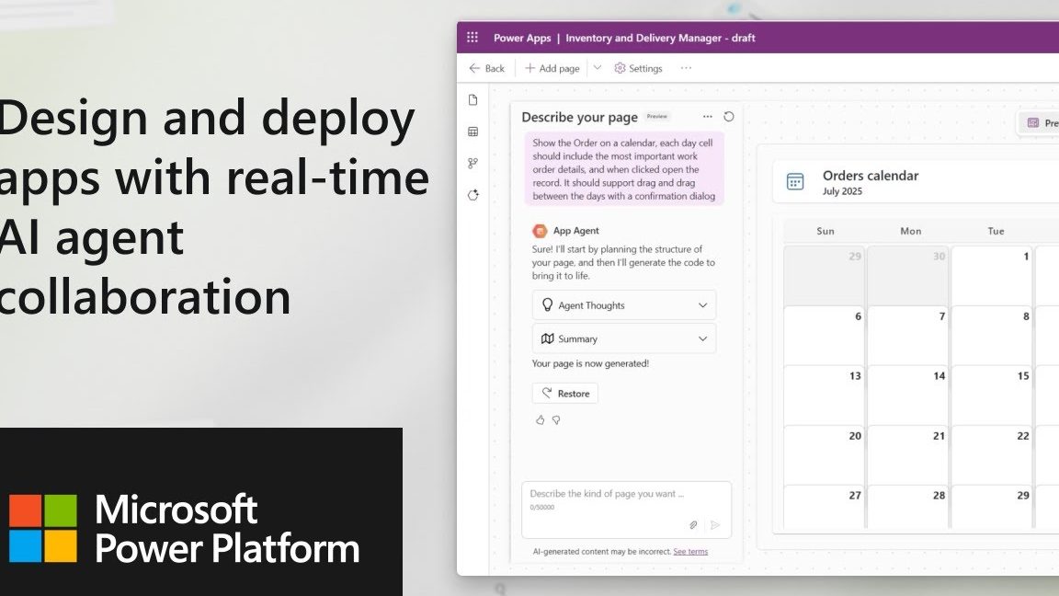1059x596 pixels.
Task: Select calendar day 21
Action: pyautogui.click(x=907, y=454)
